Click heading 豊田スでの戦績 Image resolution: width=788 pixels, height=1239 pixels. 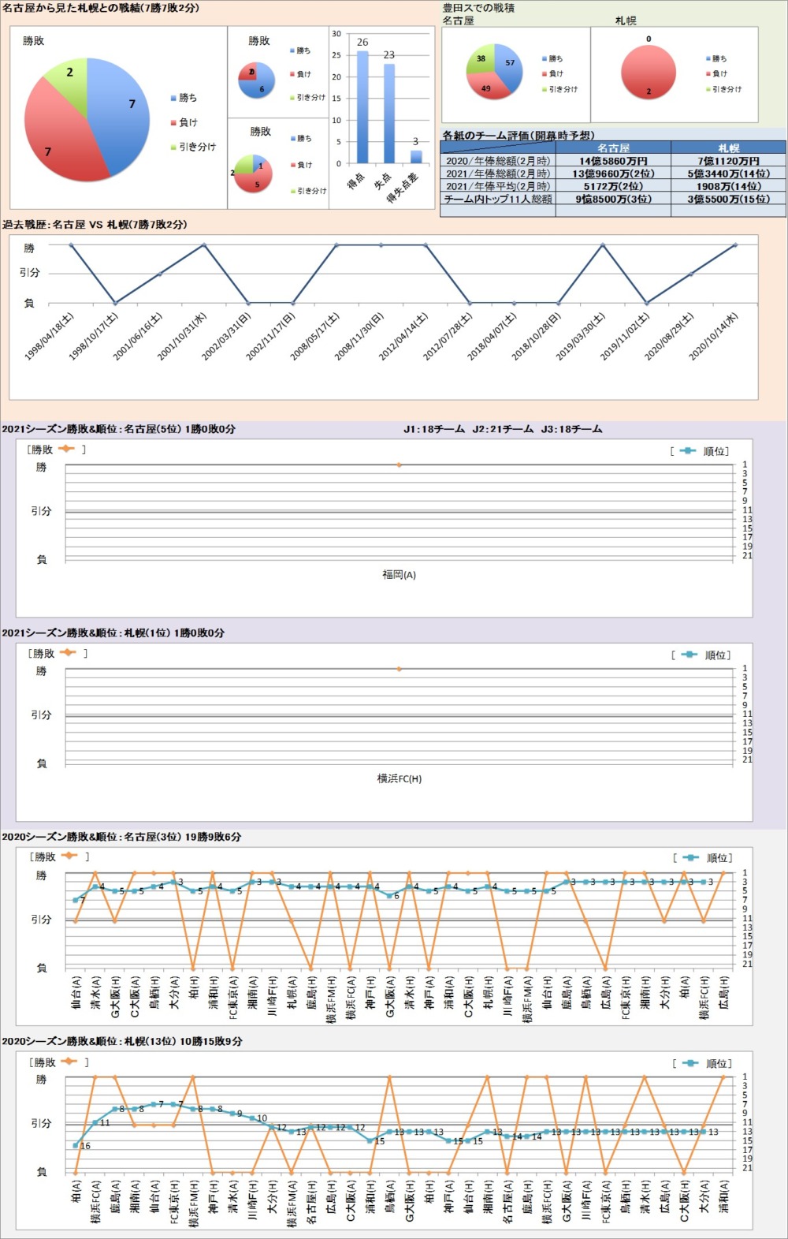[478, 8]
